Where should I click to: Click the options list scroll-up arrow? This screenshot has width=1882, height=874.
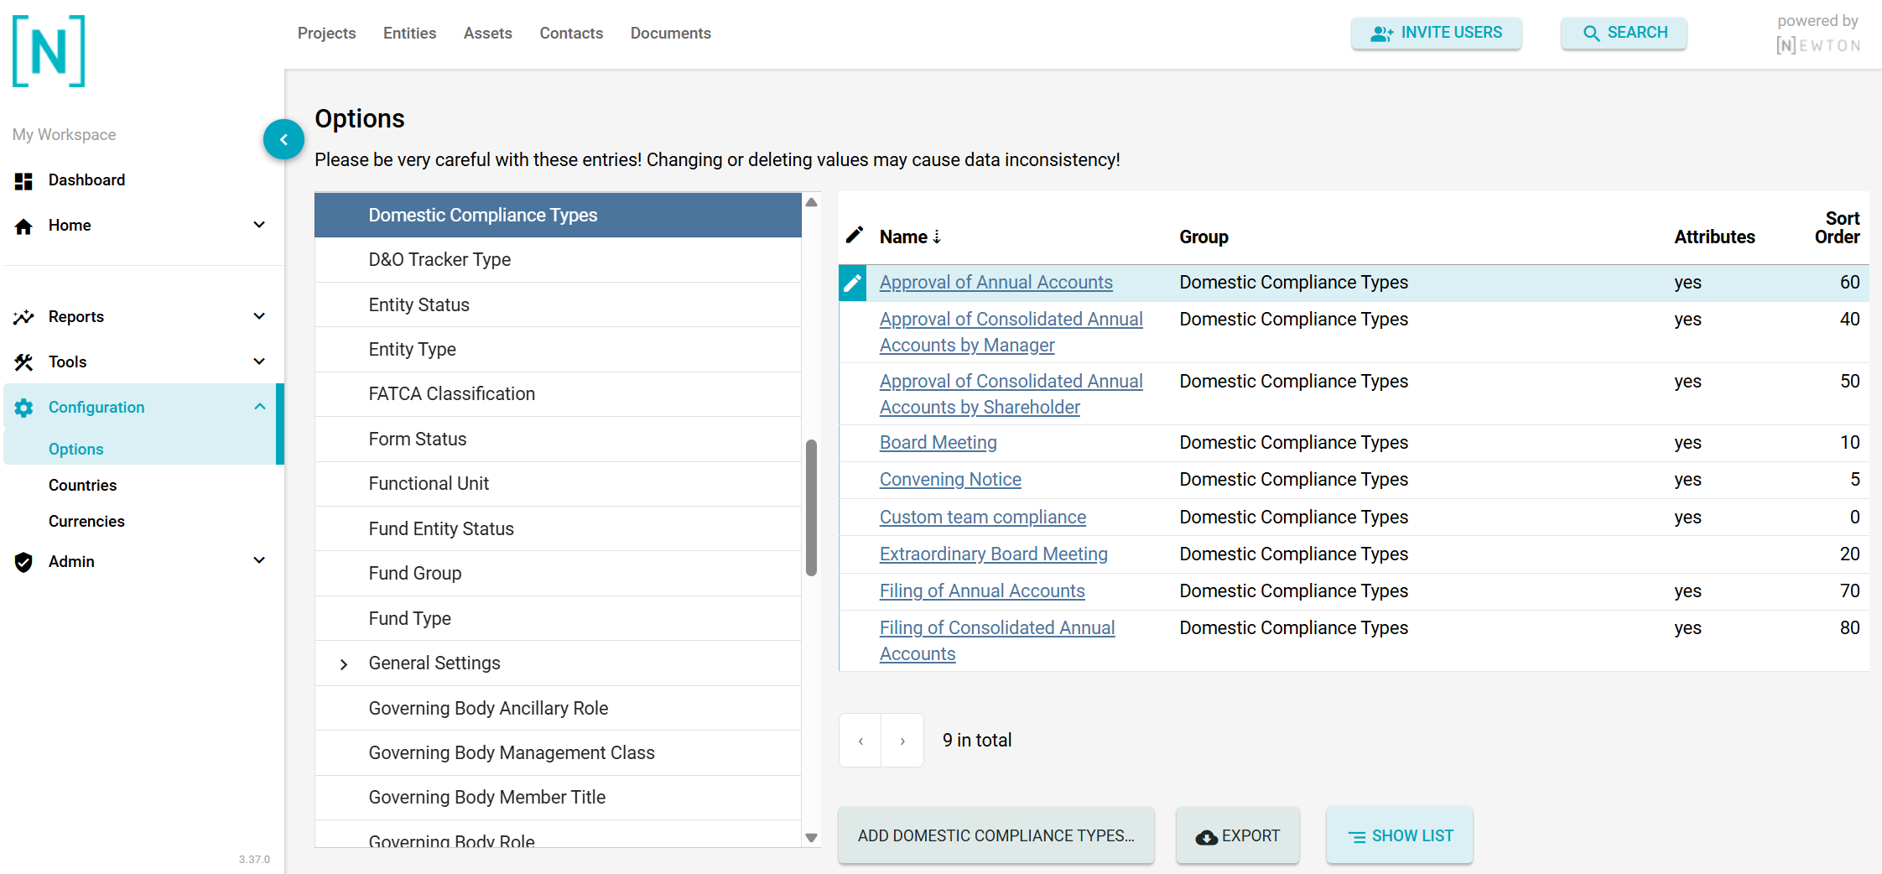(x=811, y=202)
